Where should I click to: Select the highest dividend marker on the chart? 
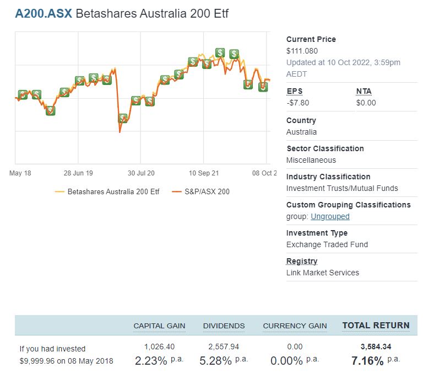tap(220, 52)
